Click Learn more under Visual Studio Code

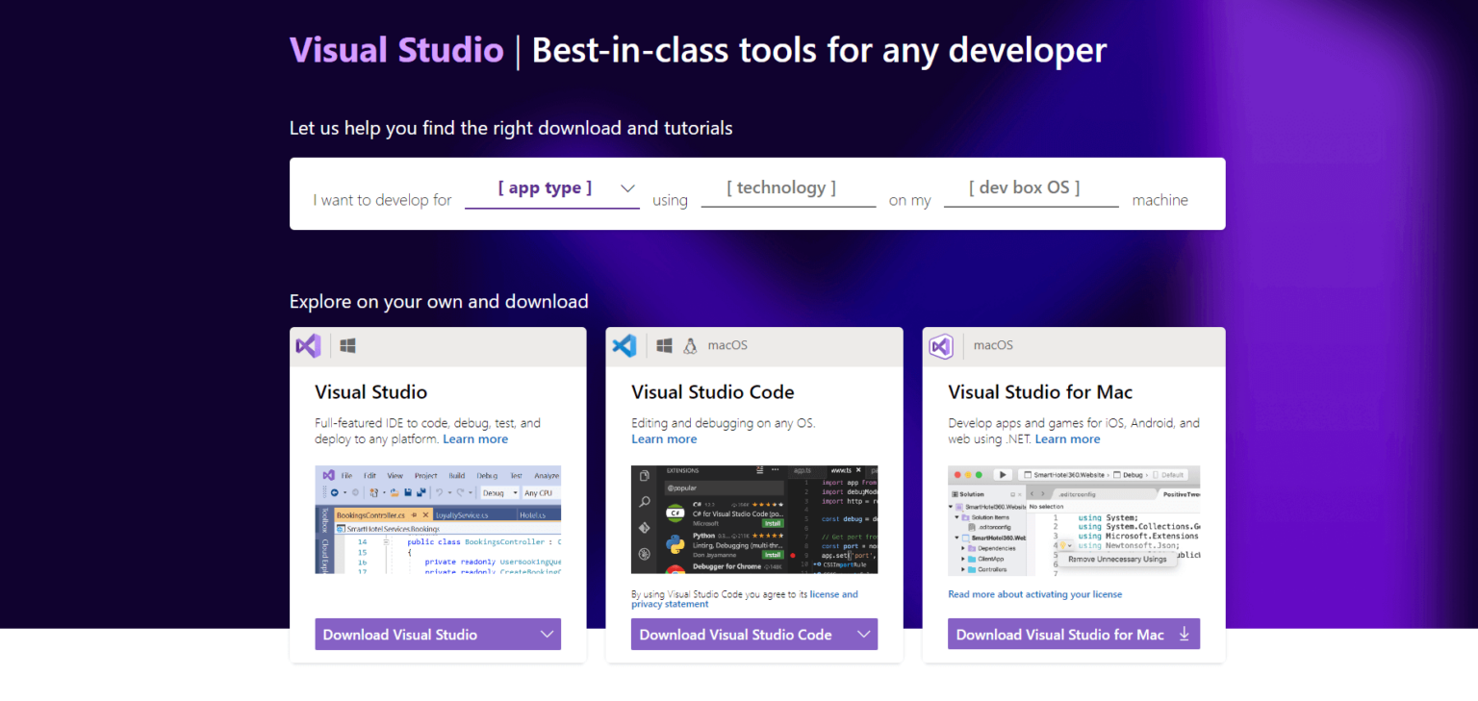tap(664, 438)
